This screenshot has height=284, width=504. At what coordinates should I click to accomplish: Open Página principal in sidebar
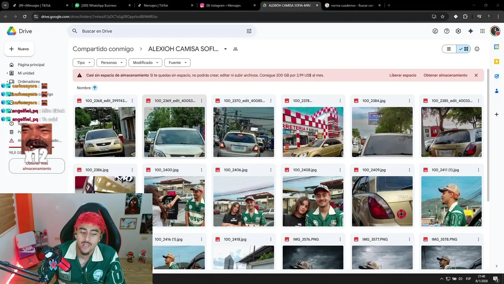point(31,65)
